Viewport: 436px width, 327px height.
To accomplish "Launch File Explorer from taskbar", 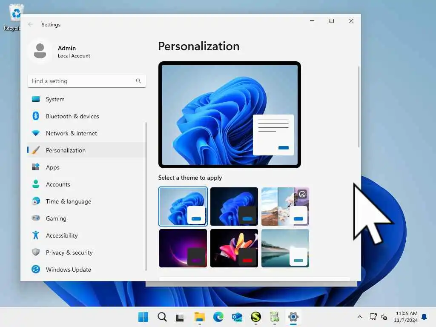I will 199,317.
